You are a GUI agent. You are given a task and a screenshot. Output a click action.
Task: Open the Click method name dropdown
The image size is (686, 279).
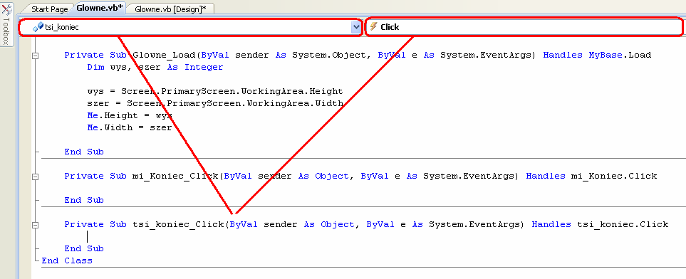(524, 27)
